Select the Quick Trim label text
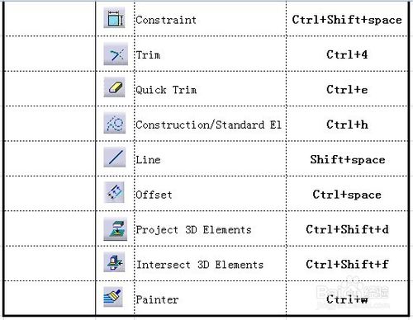Image resolution: width=413 pixels, height=320 pixels. [x=166, y=90]
